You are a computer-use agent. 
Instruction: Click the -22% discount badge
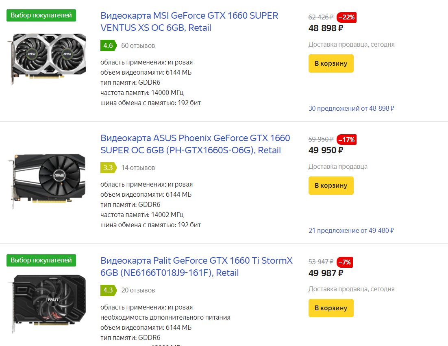347,17
